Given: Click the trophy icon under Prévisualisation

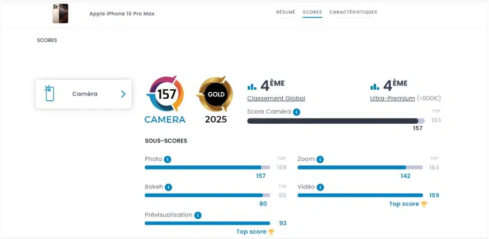Looking at the screenshot, I should click(271, 232).
